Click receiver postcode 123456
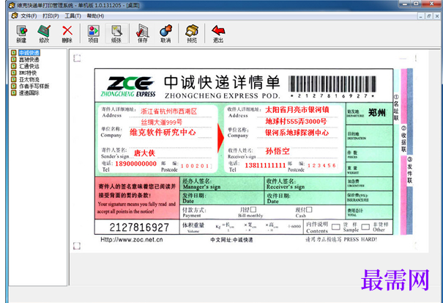Viewport: 443px width, 303px height. tap(321, 165)
